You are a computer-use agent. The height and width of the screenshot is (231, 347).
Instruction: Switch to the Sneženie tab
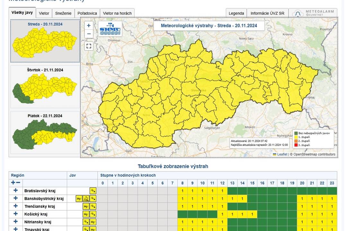tap(63, 13)
